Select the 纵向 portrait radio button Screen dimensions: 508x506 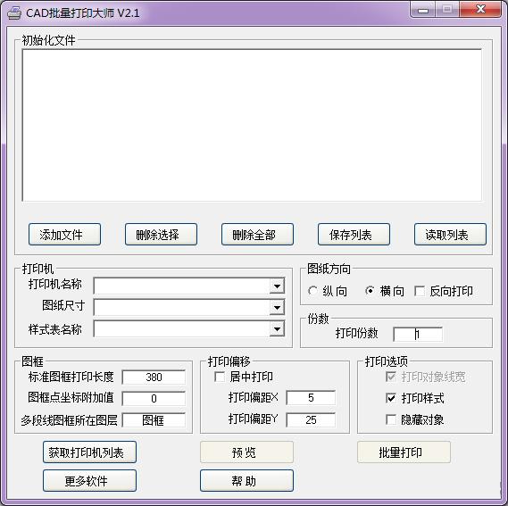click(x=312, y=291)
